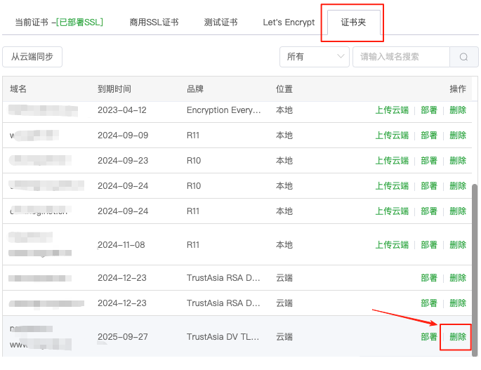481x370 pixels.
Task: Deploy the R10 certificate expiring 2024-09-24
Action: (429, 186)
